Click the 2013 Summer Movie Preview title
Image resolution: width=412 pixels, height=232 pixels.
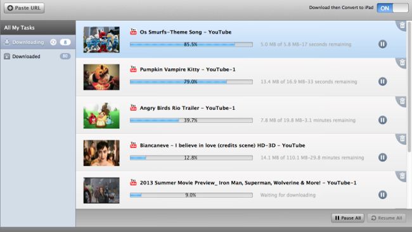248,183
